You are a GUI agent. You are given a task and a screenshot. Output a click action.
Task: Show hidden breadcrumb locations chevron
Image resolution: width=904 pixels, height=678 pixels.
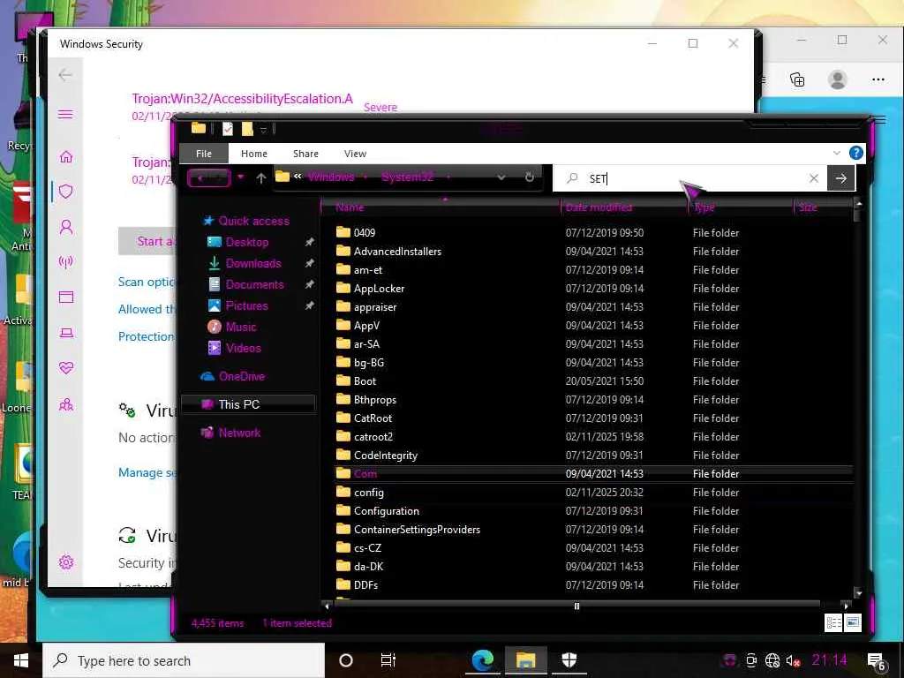click(298, 177)
